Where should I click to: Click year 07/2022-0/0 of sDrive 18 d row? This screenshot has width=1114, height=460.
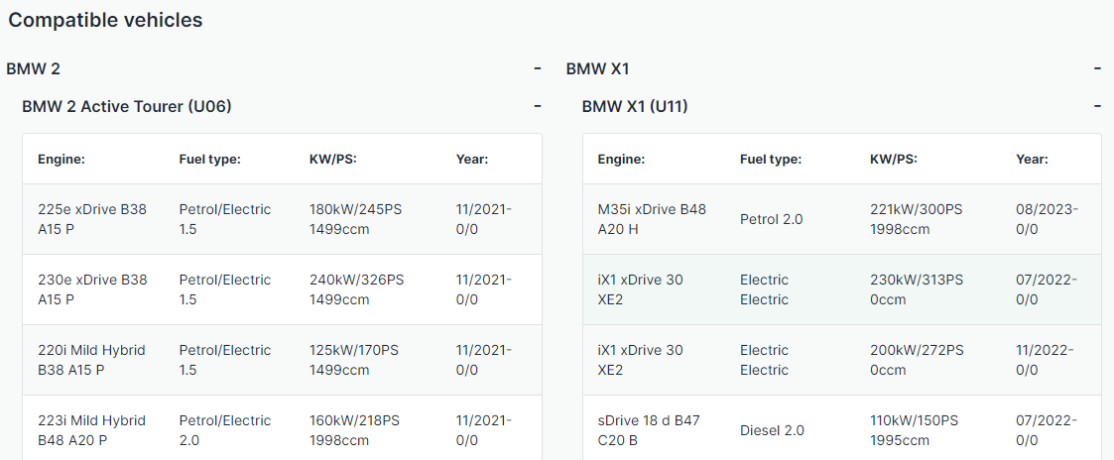(1048, 430)
